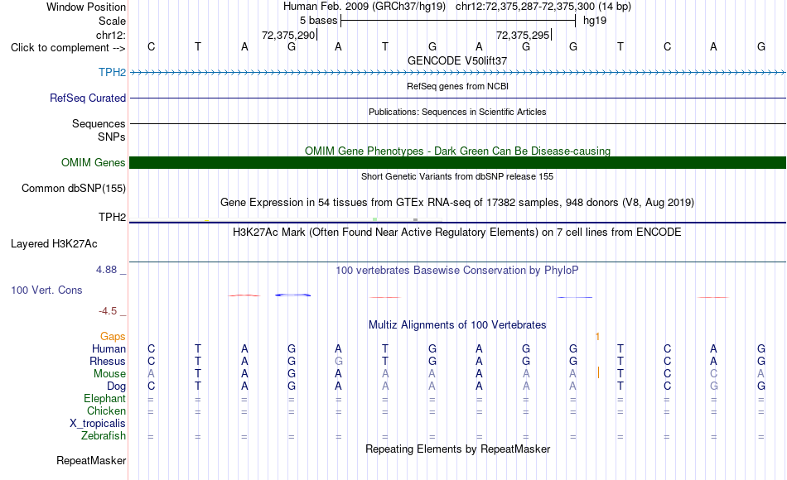Click the 72,375,295 coordinate label

click(523, 35)
